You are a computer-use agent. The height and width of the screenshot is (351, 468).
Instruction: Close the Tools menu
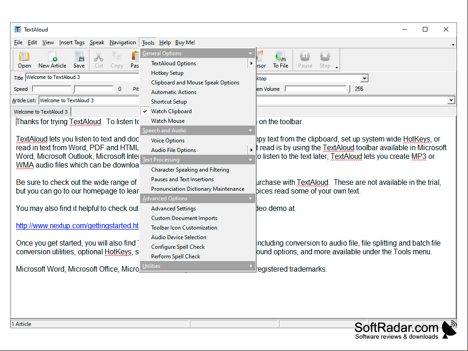coord(148,42)
